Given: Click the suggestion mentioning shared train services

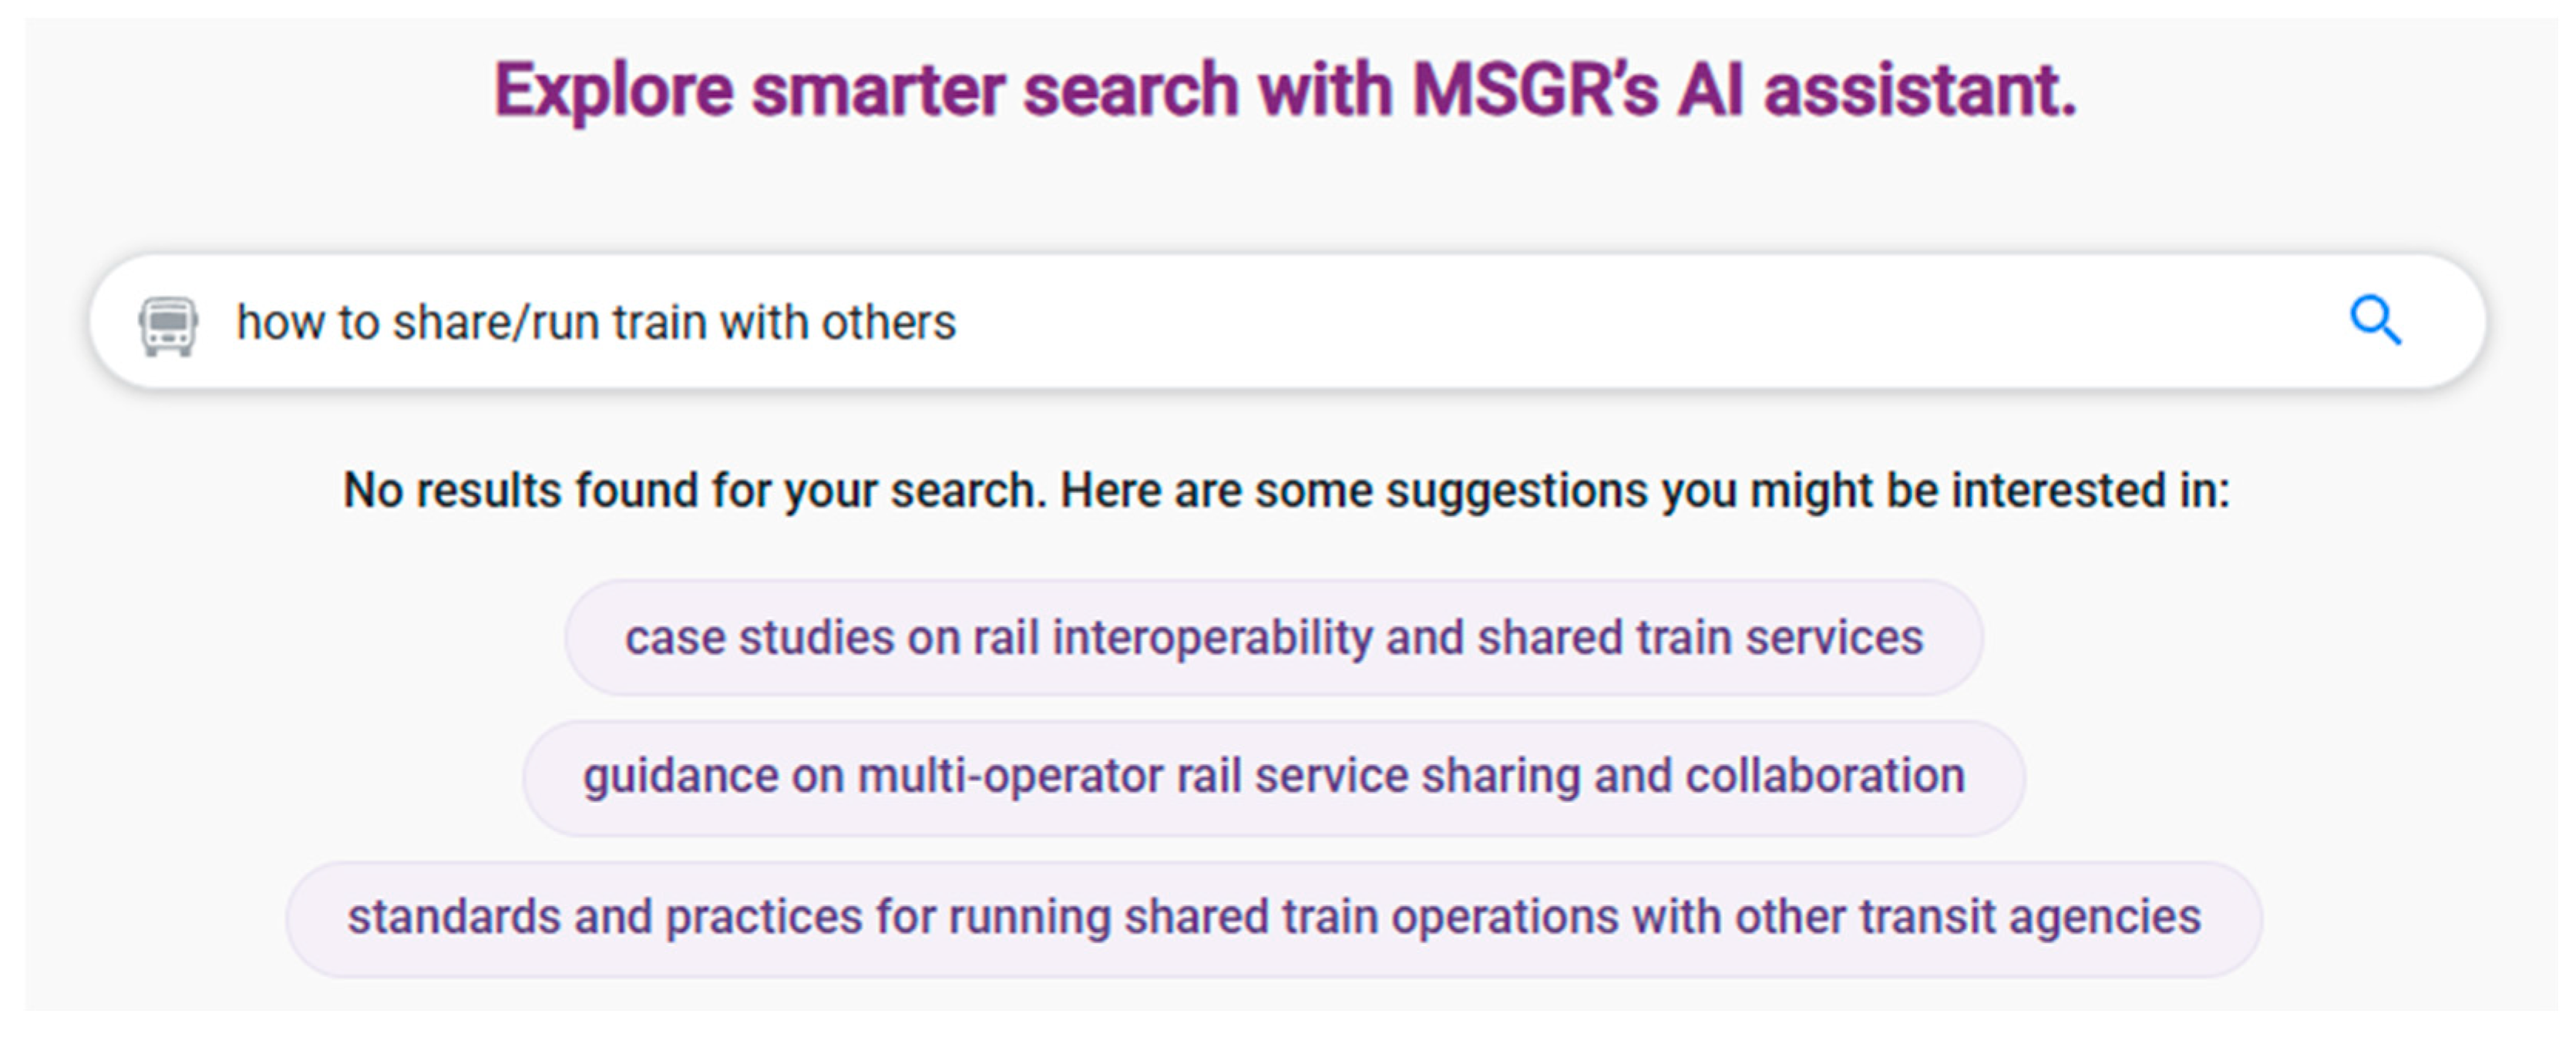Looking at the screenshot, I should [1273, 637].
